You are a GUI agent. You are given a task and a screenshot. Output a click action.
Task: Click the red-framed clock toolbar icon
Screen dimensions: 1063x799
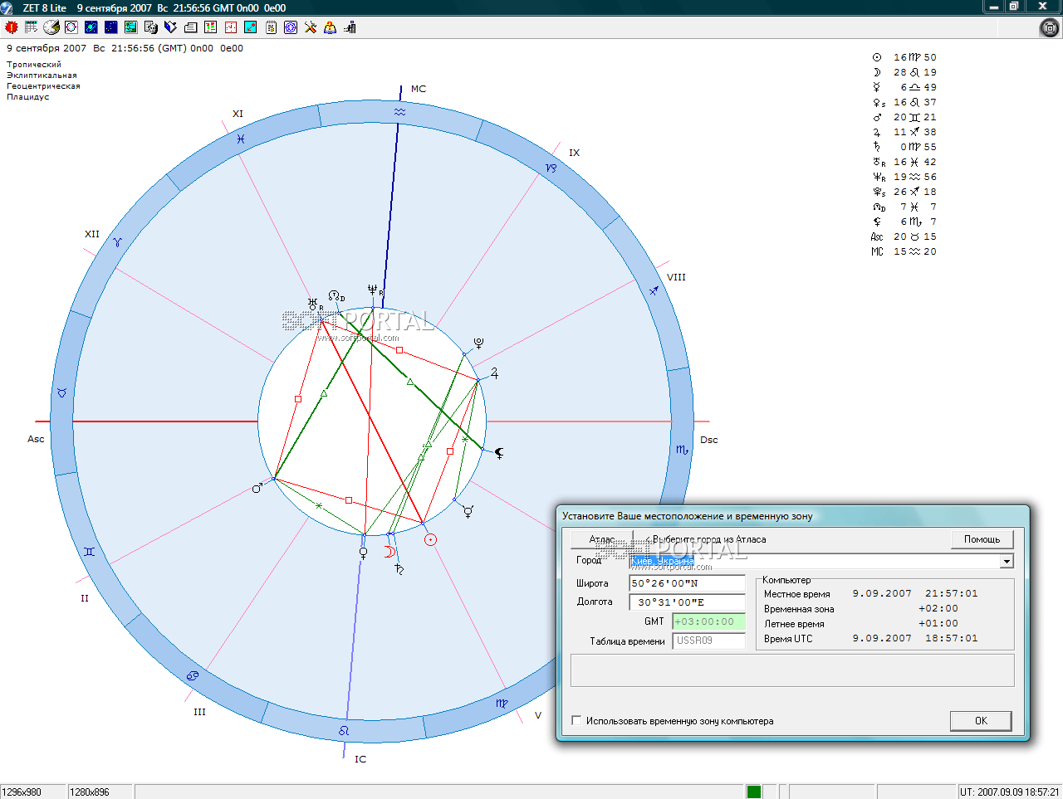231,27
